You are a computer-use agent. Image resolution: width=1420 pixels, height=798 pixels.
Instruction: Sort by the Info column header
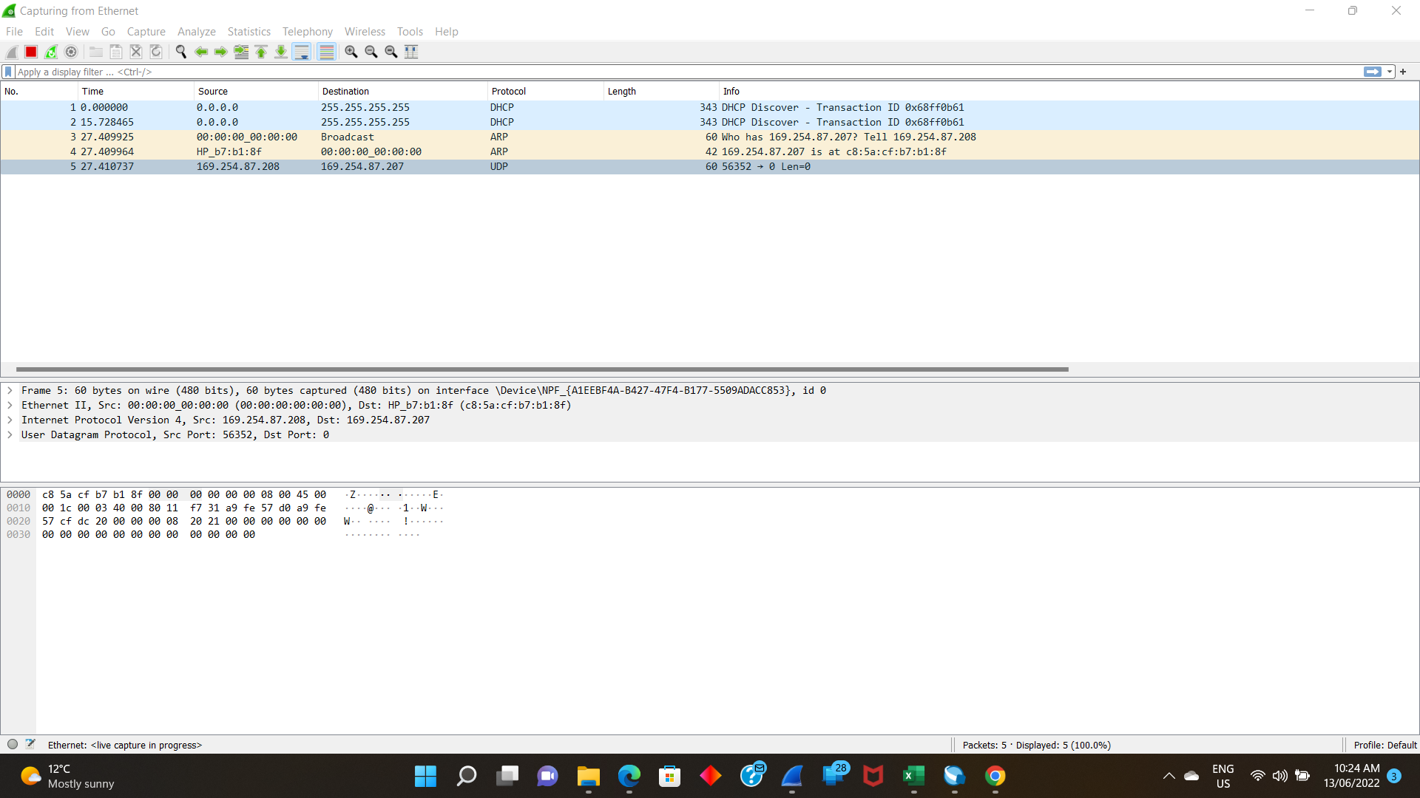click(1069, 91)
